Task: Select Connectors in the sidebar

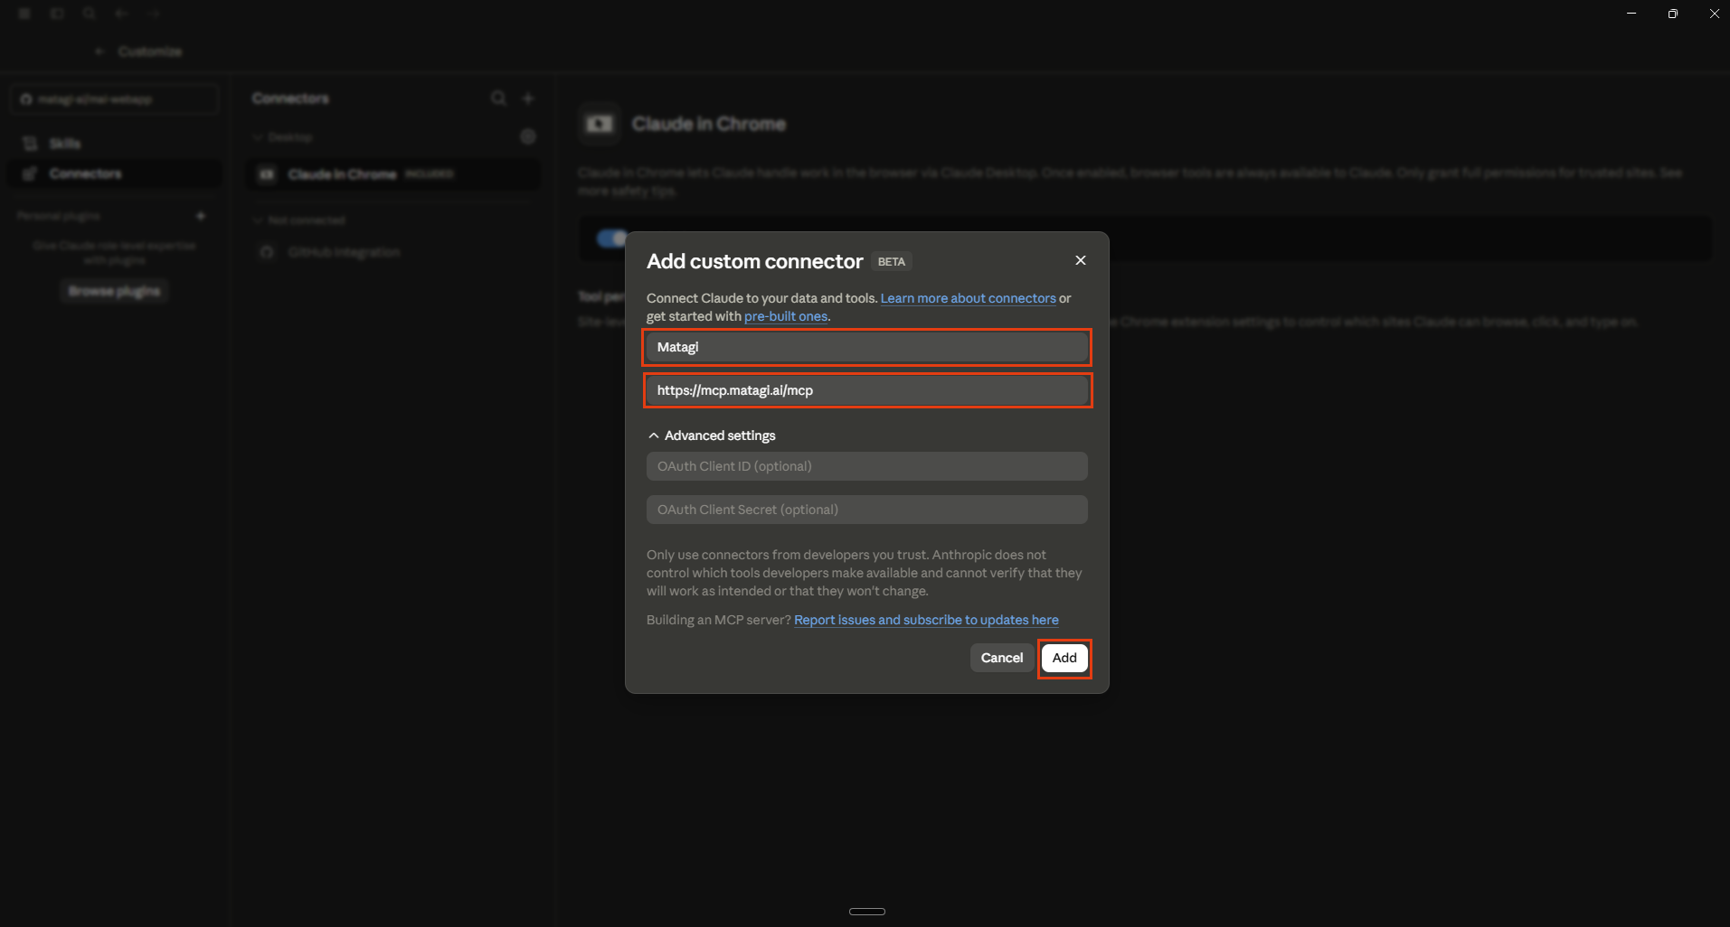Action: tap(114, 173)
